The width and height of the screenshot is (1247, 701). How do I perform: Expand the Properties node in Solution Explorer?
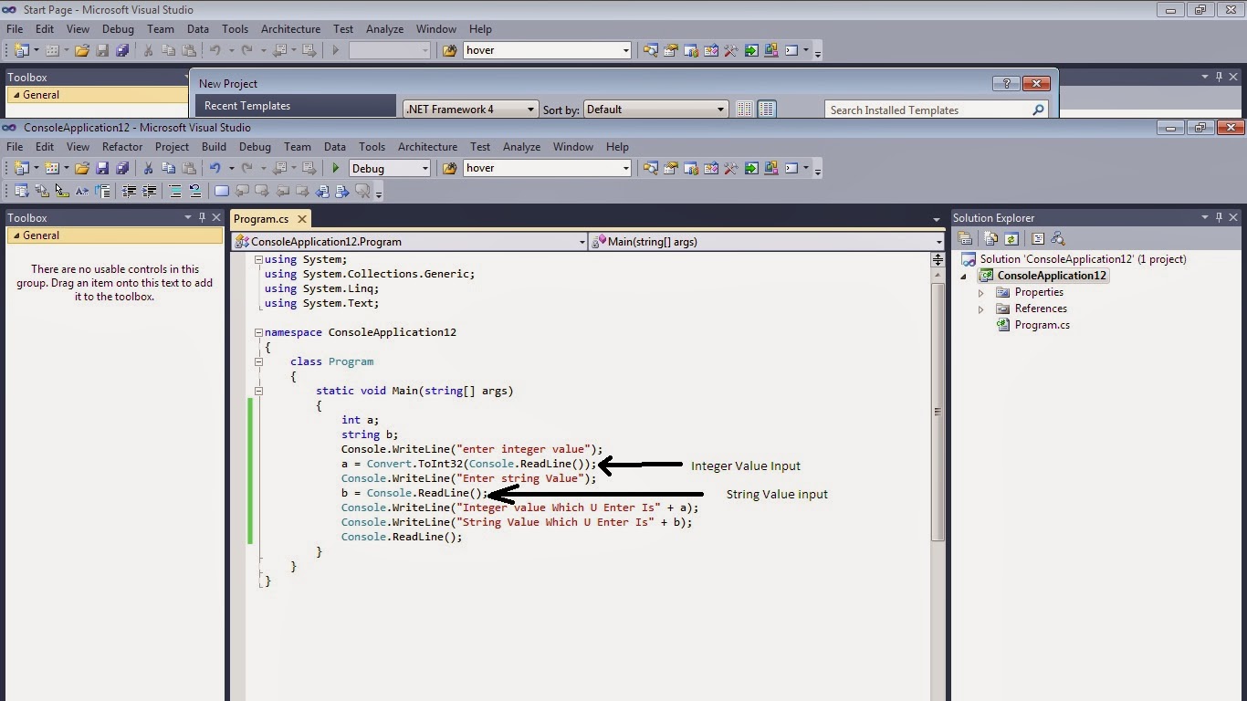981,293
